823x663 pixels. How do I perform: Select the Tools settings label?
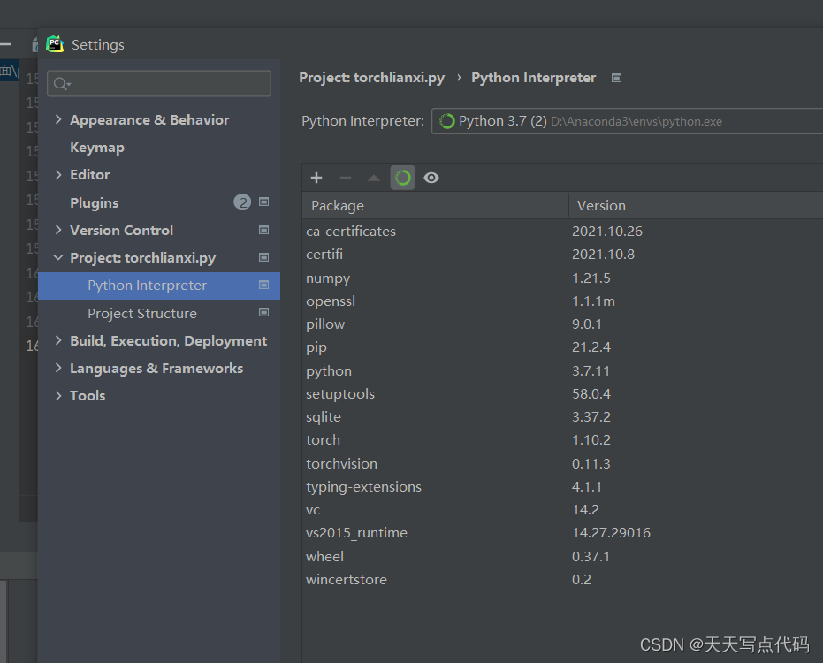[x=88, y=395]
